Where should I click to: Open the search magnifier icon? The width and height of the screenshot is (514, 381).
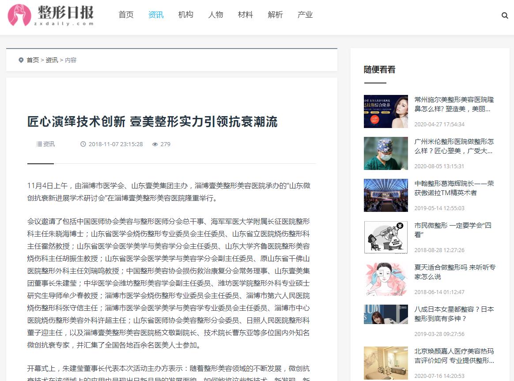click(x=504, y=15)
